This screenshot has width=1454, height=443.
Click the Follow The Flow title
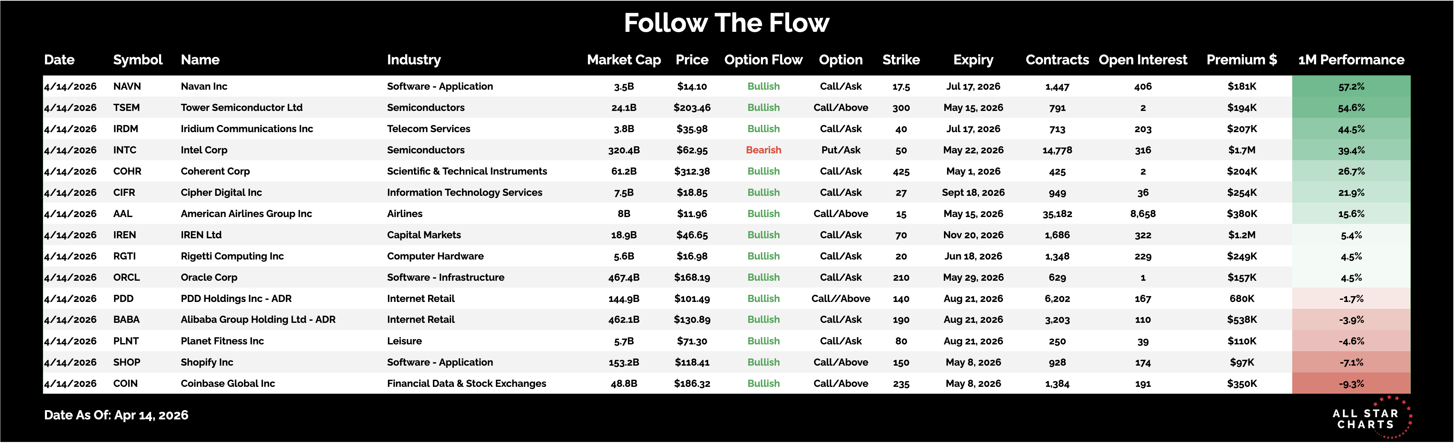pyautogui.click(x=726, y=23)
